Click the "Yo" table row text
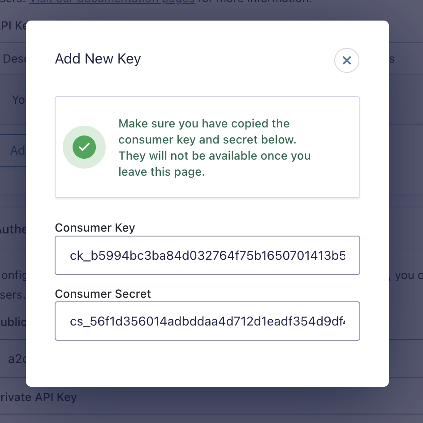Image resolution: width=423 pixels, height=423 pixels. pyautogui.click(x=19, y=100)
